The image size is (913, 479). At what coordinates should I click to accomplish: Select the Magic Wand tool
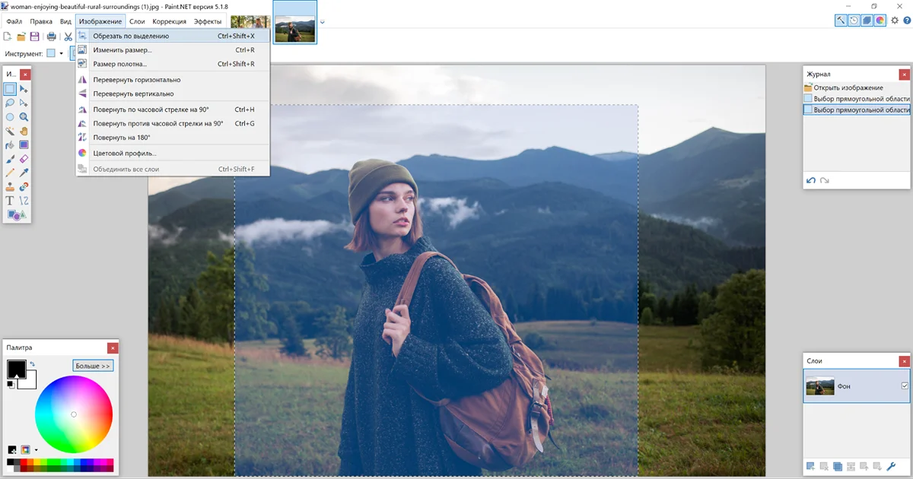(10, 131)
